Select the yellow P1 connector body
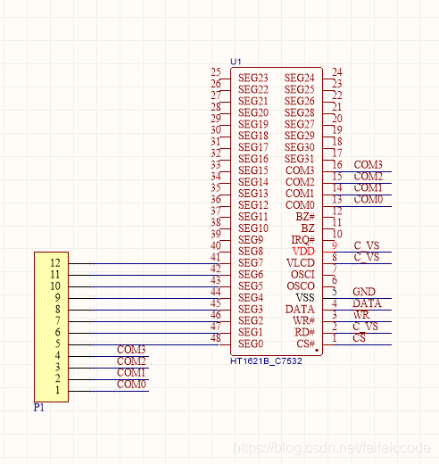439x464 pixels. pyautogui.click(x=51, y=327)
